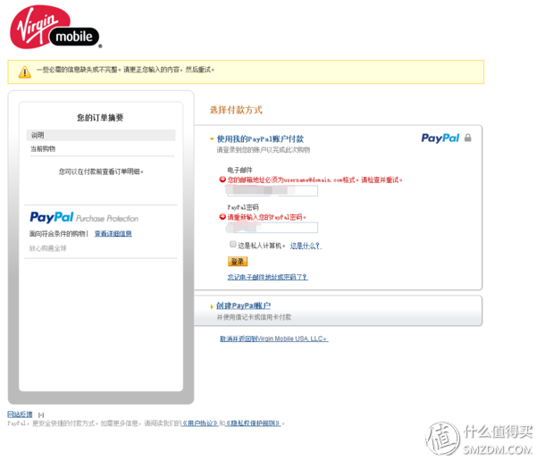Open the 创建PayPal账户 link
Image resolution: width=536 pixels, height=460 pixels.
[x=243, y=305]
